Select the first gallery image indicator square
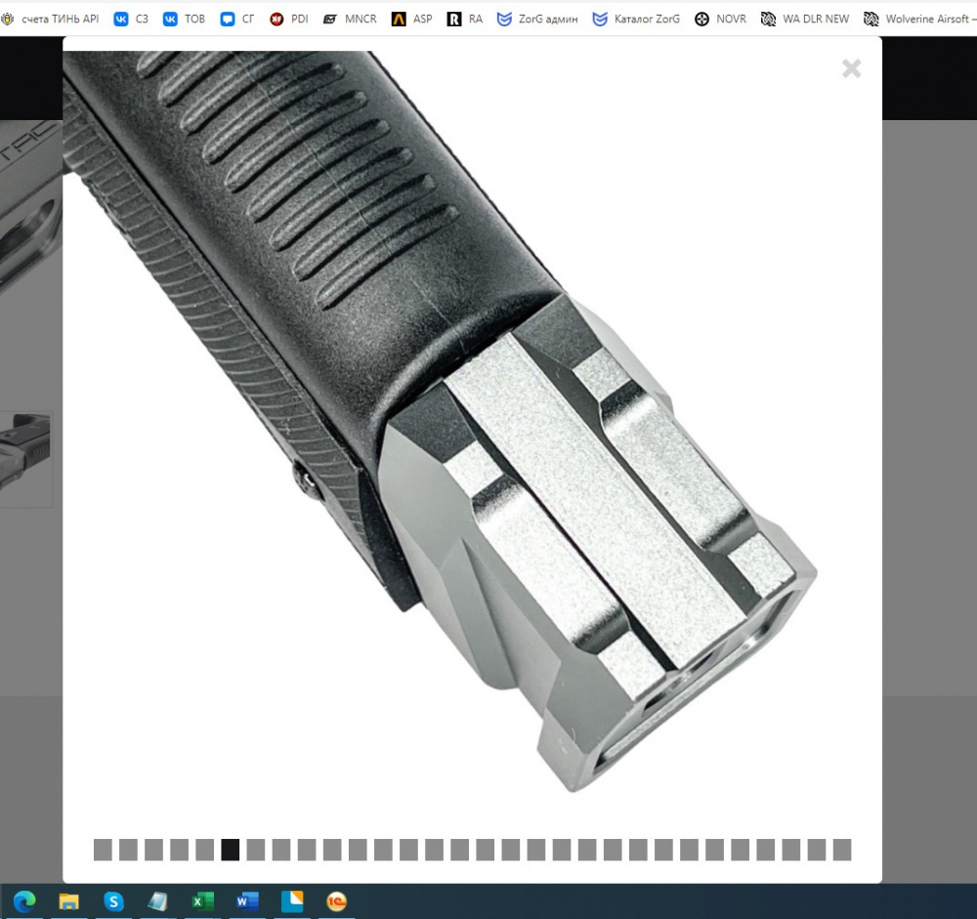This screenshot has height=919, width=977. click(x=103, y=850)
